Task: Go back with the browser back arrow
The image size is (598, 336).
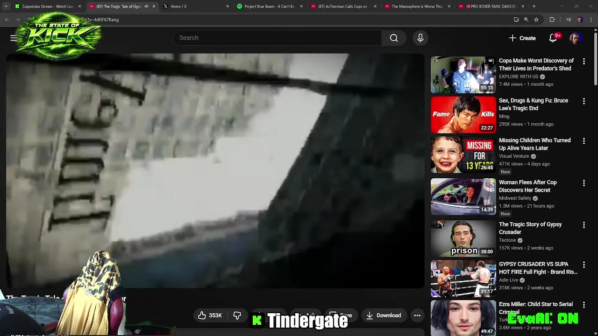Action: 7,20
